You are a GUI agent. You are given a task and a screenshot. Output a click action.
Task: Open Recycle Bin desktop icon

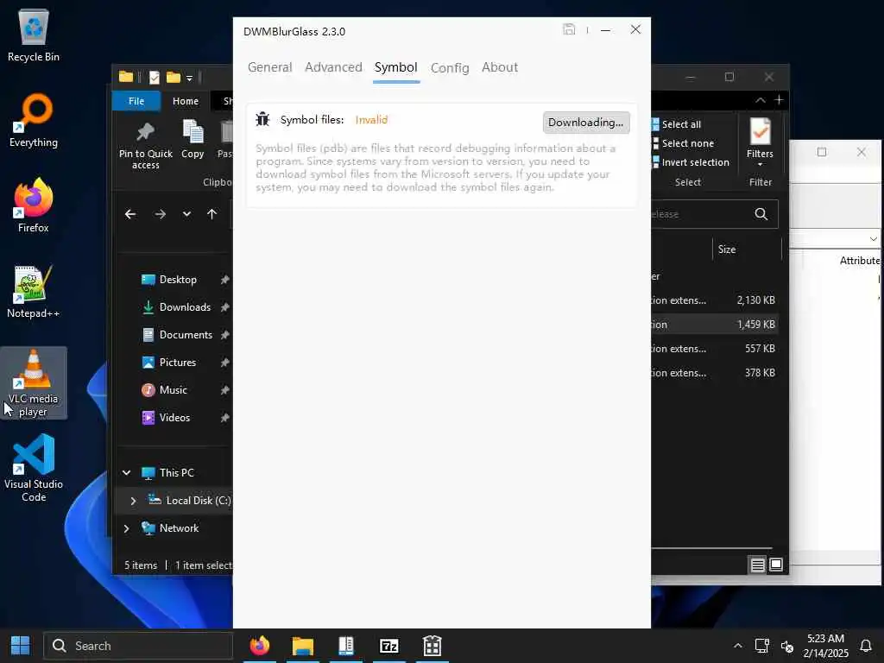[x=34, y=35]
